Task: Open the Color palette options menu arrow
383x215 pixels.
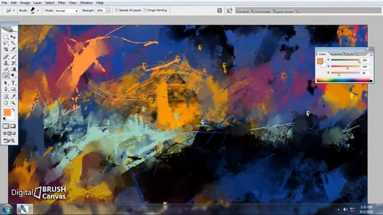Action: 371,54
